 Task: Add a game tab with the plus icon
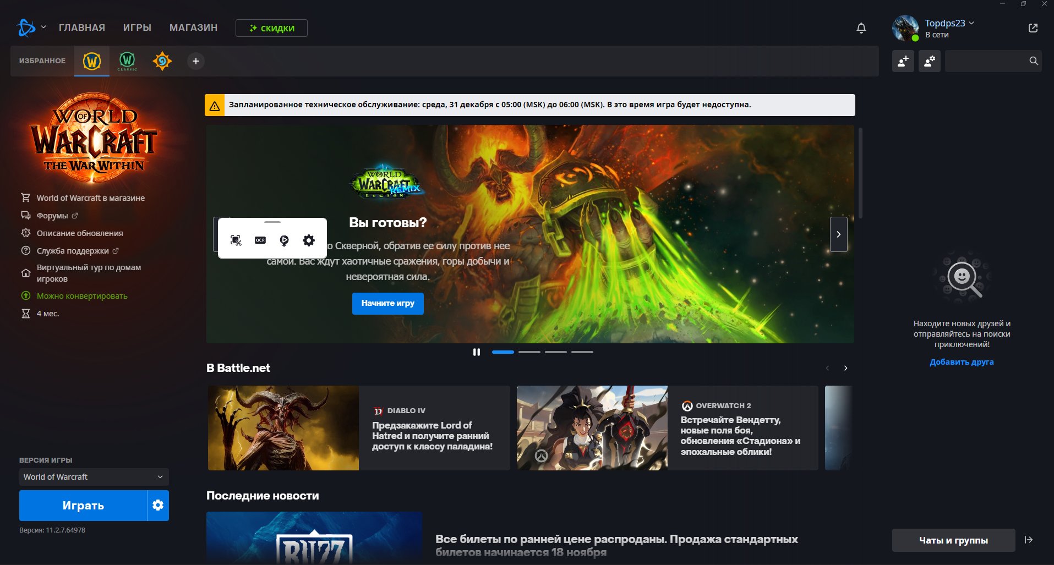(x=195, y=61)
